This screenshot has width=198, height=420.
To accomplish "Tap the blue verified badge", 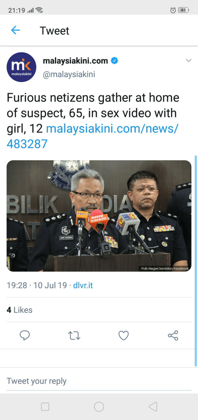I will pos(114,61).
